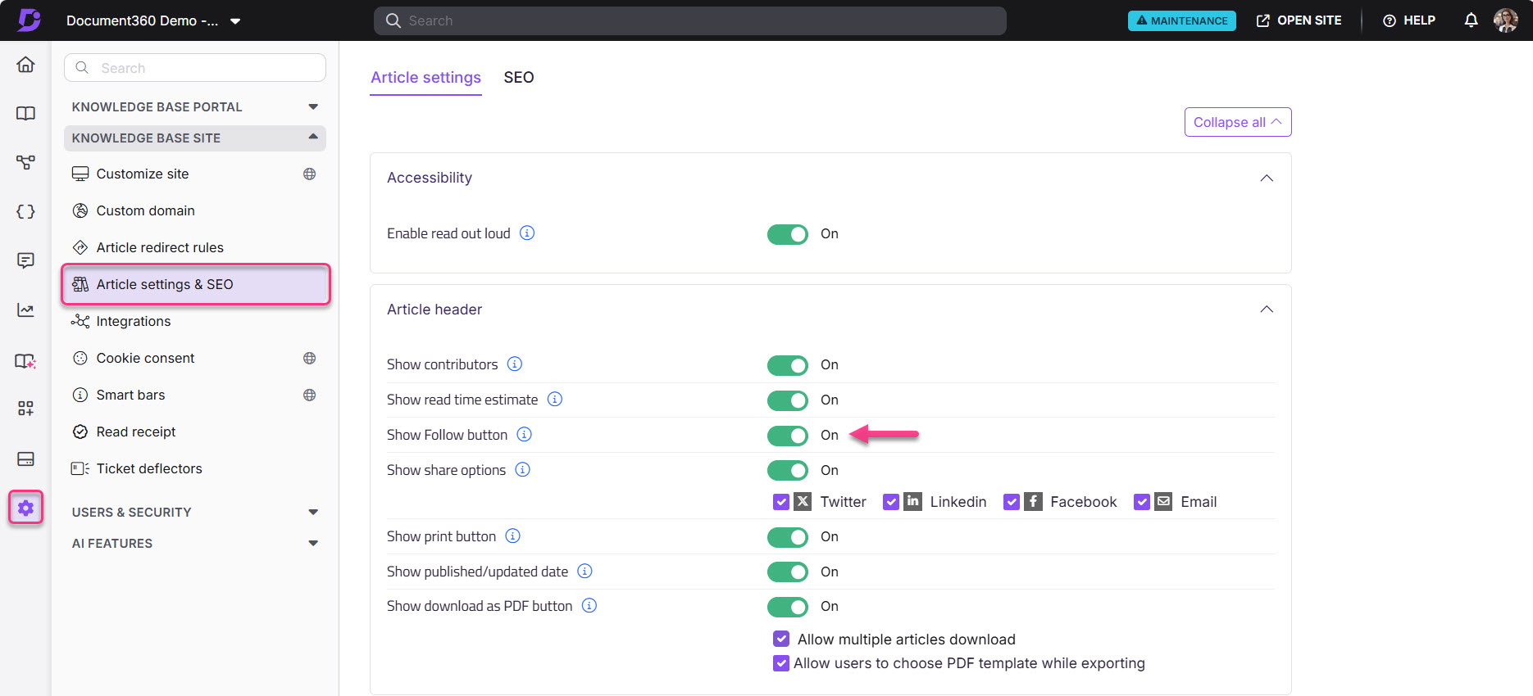Open the Analytics chart icon

tap(25, 310)
